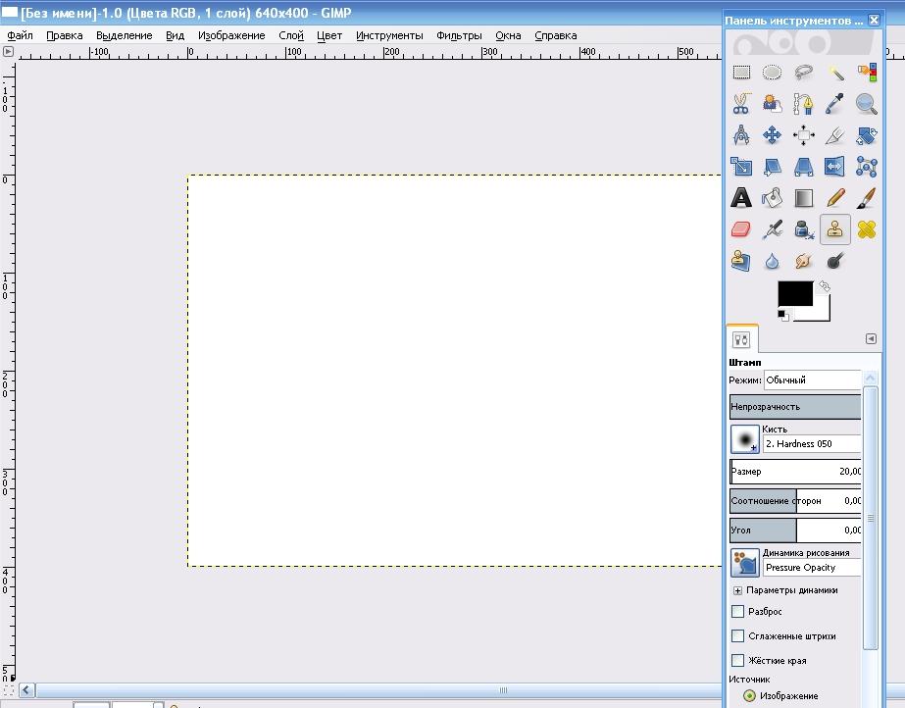Select the Fuzzy Select magic wand tool
This screenshot has width=905, height=708.
coord(835,73)
